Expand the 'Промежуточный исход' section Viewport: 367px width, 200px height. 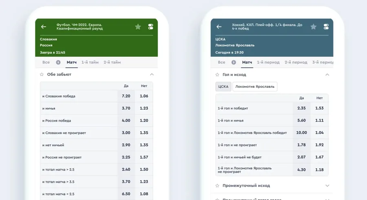(x=327, y=186)
